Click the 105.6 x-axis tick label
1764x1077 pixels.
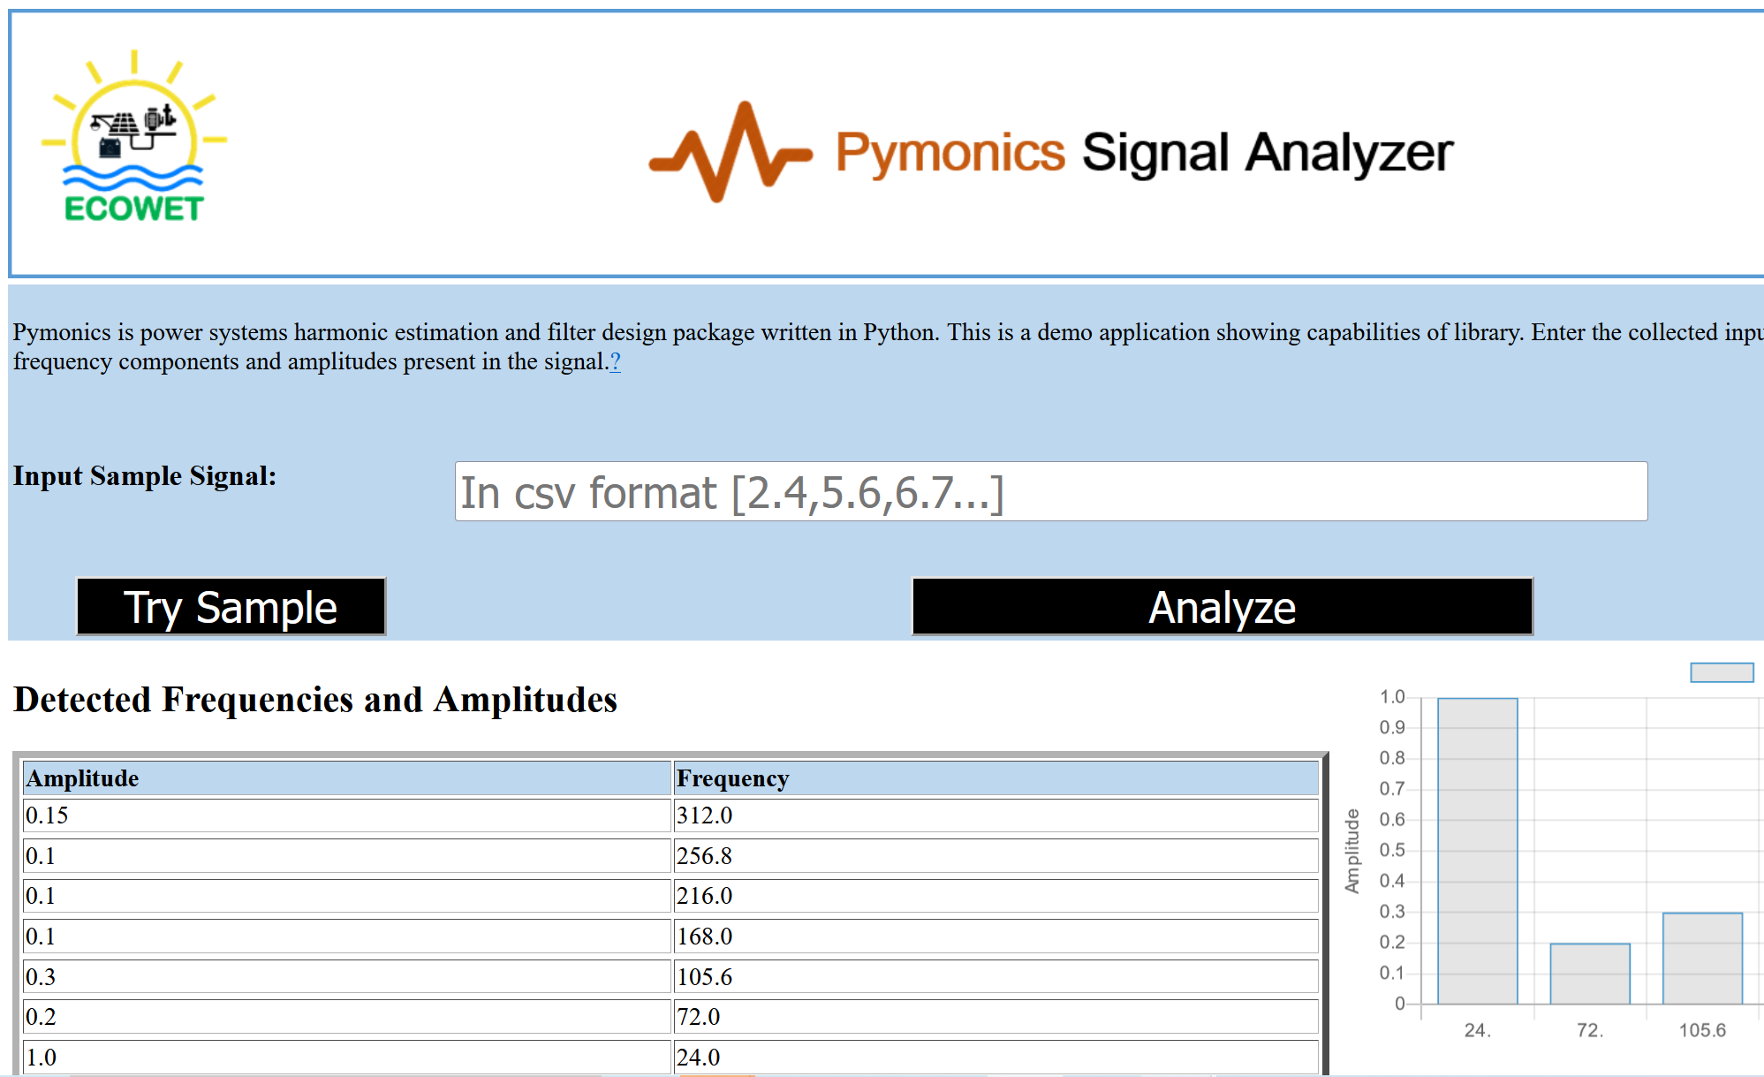[x=1702, y=1030]
